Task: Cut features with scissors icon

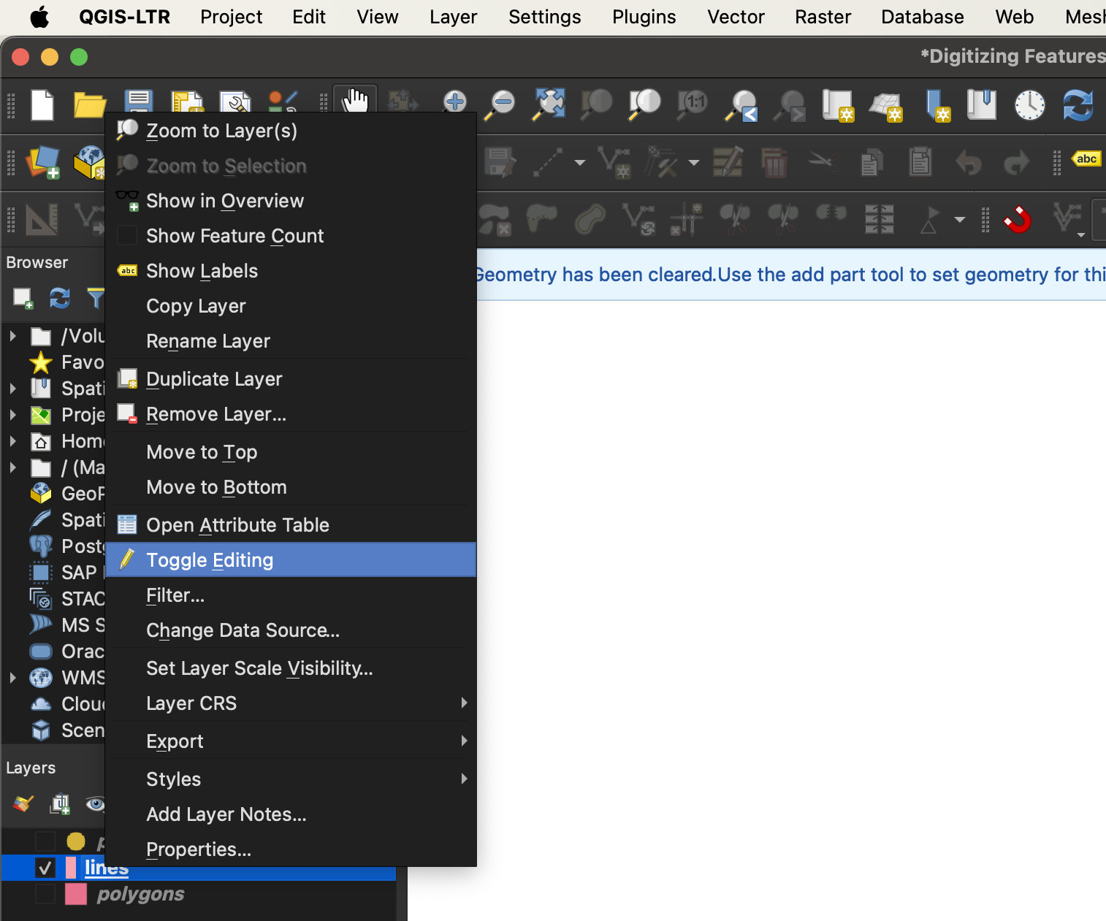Action: pyautogui.click(x=823, y=161)
